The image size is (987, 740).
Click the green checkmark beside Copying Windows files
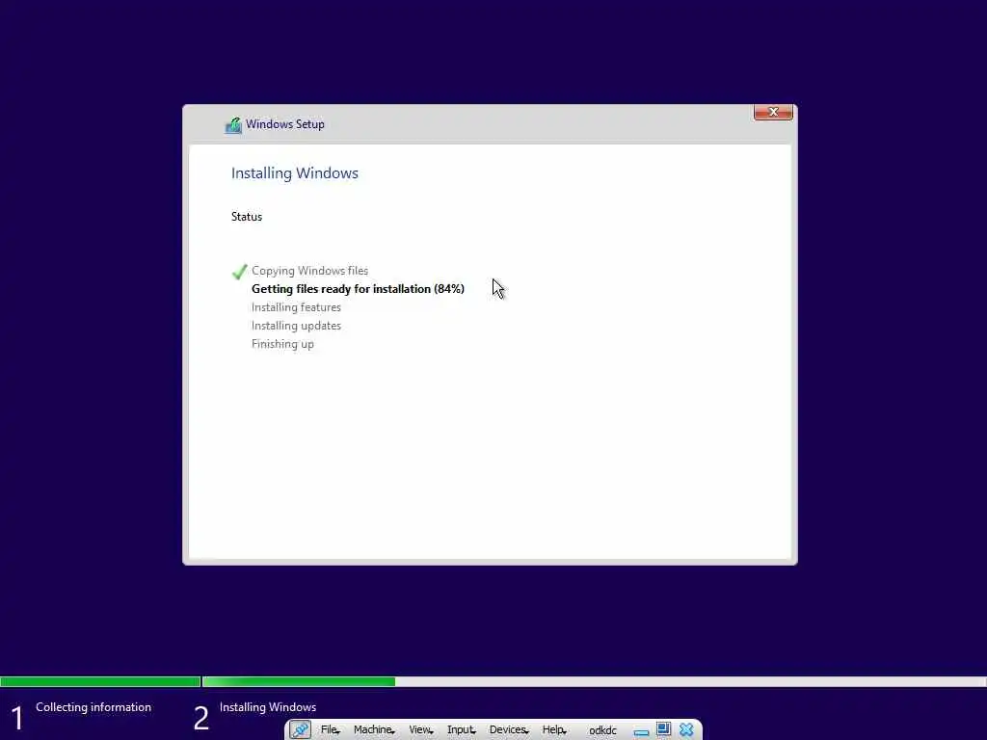[239, 272]
